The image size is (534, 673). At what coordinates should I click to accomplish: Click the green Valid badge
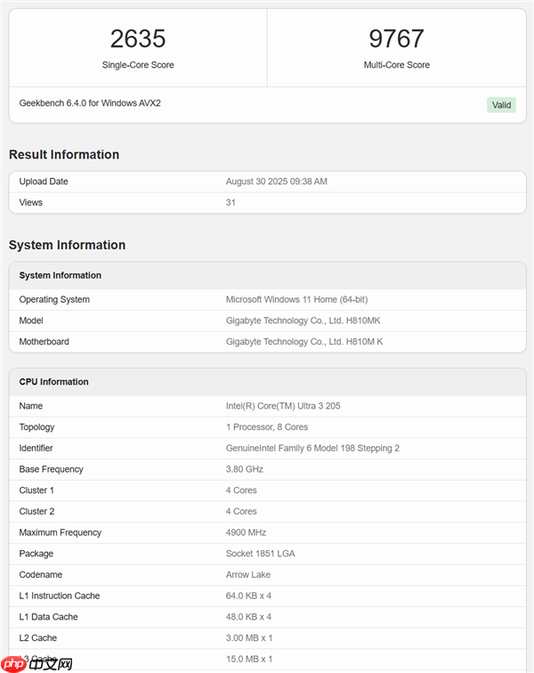[501, 105]
